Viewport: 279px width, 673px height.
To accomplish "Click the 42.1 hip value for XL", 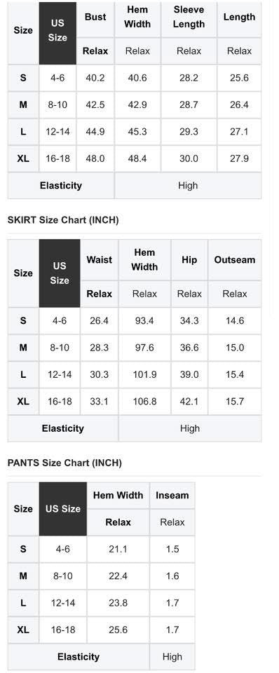I will click(x=189, y=402).
